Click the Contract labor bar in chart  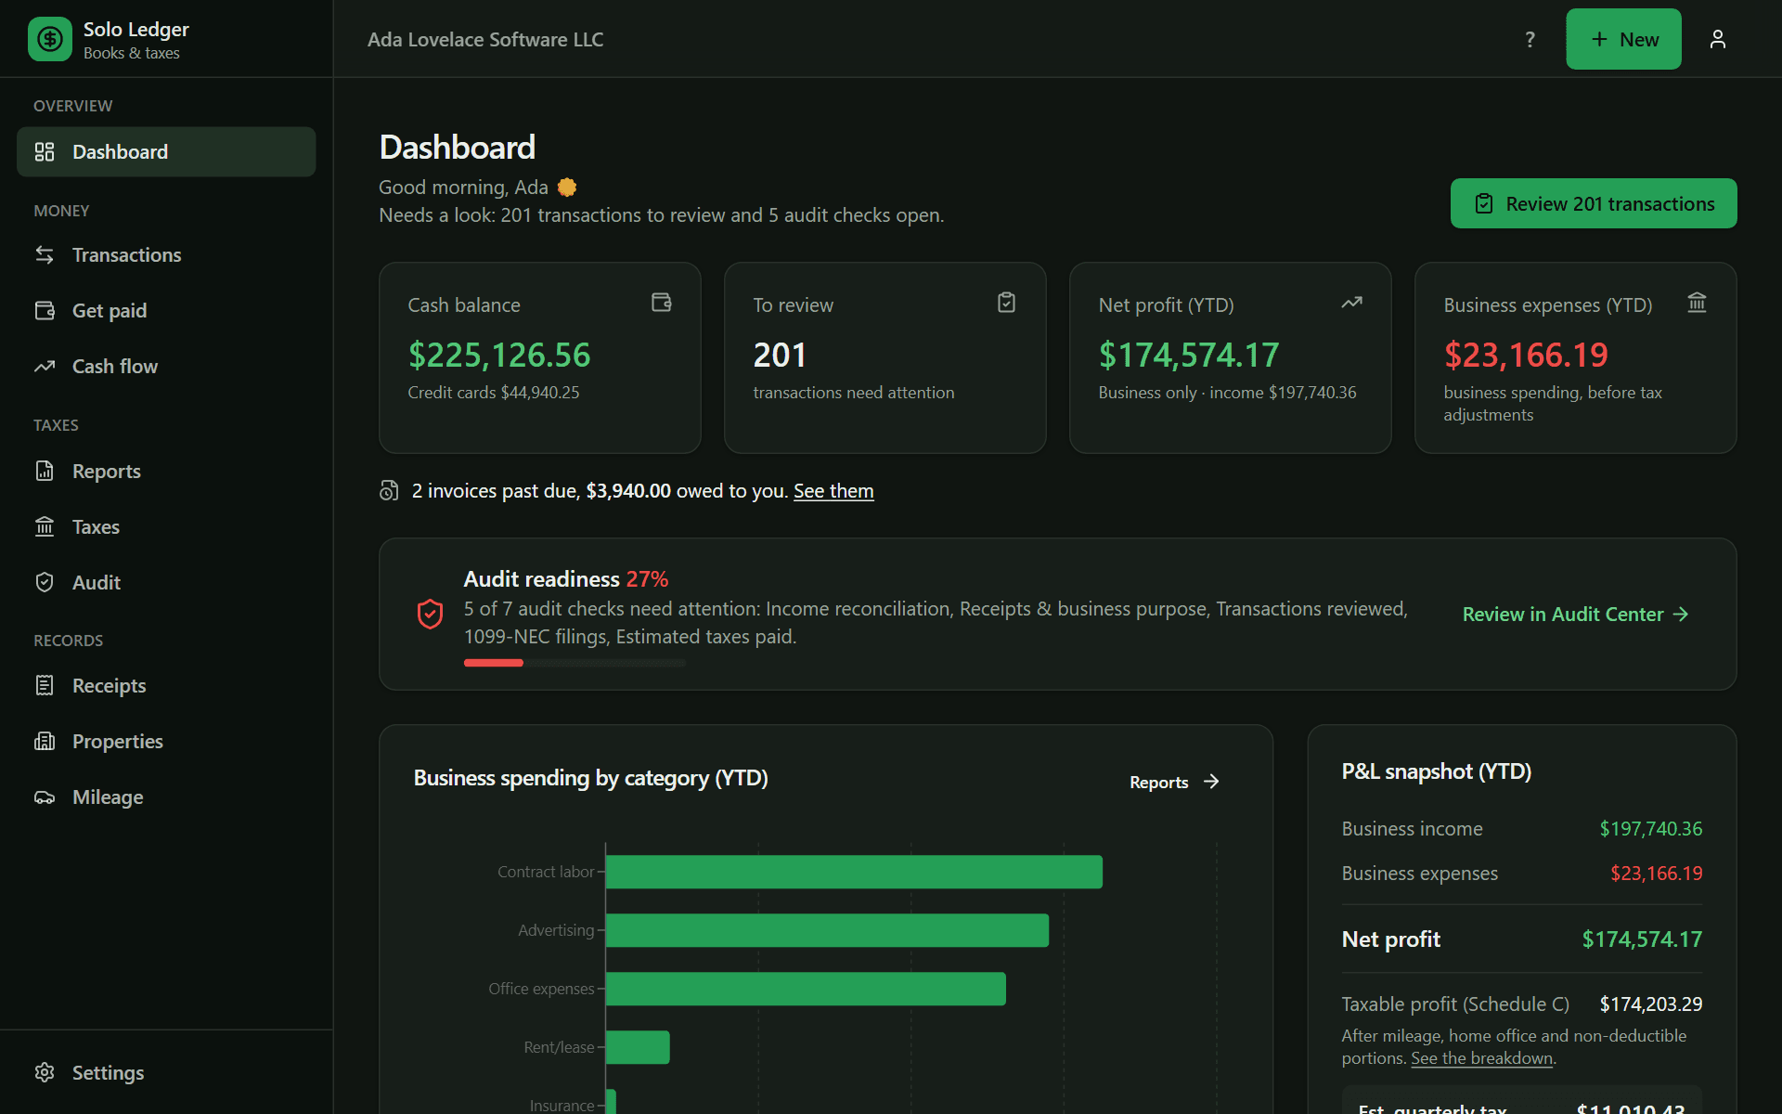click(854, 872)
